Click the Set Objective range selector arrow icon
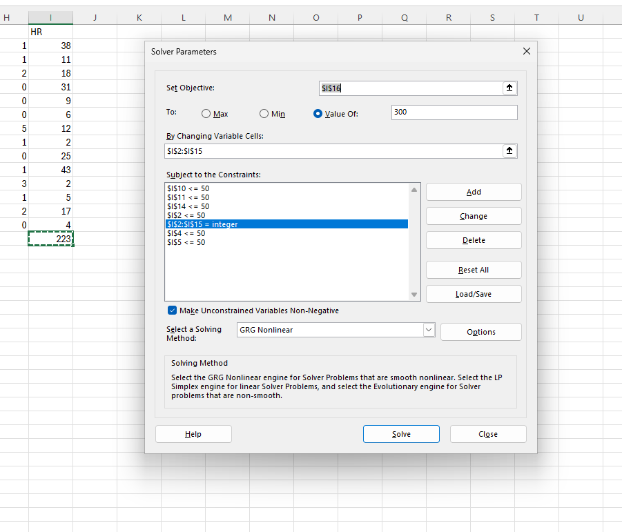Image resolution: width=622 pixels, height=532 pixels. pos(509,88)
